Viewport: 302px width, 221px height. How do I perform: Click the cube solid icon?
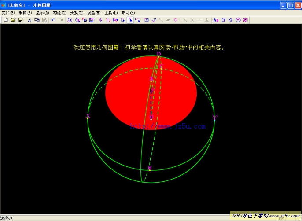224,20
